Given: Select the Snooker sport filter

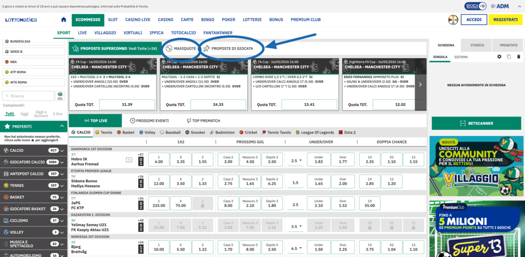Looking at the screenshot, I should pyautogui.click(x=195, y=132).
